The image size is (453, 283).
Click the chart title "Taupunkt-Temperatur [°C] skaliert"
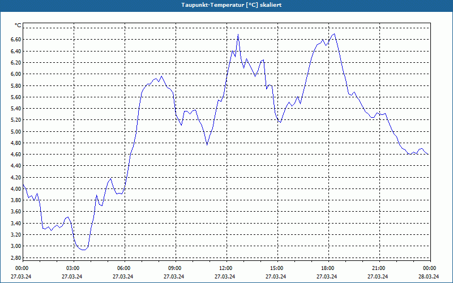click(x=232, y=5)
